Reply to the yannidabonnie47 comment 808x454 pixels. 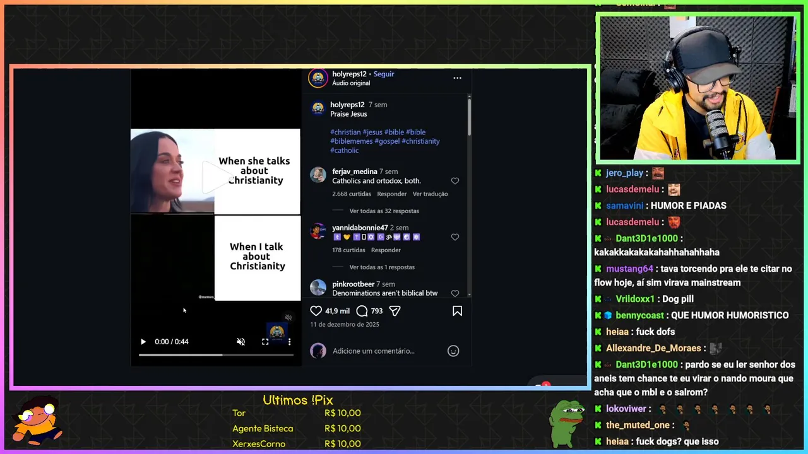[386, 250]
